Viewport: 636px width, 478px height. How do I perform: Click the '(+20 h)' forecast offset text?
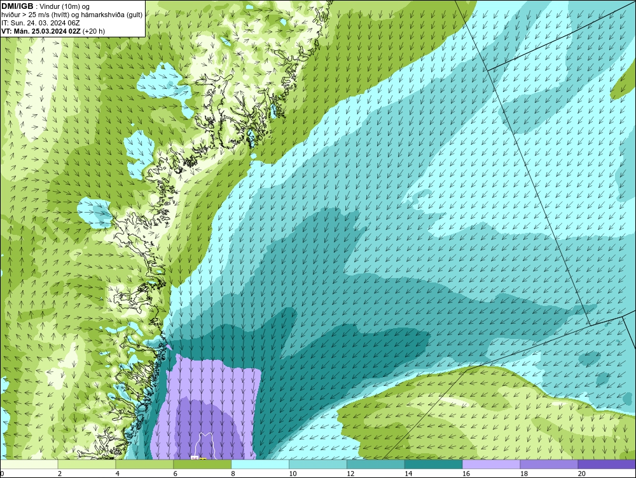(93, 31)
